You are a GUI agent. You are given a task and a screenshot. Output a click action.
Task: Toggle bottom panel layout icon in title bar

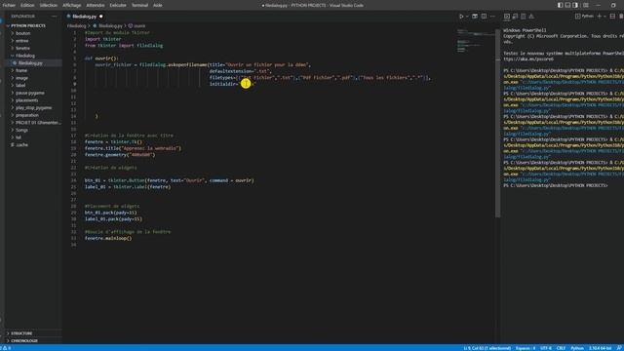click(567, 5)
